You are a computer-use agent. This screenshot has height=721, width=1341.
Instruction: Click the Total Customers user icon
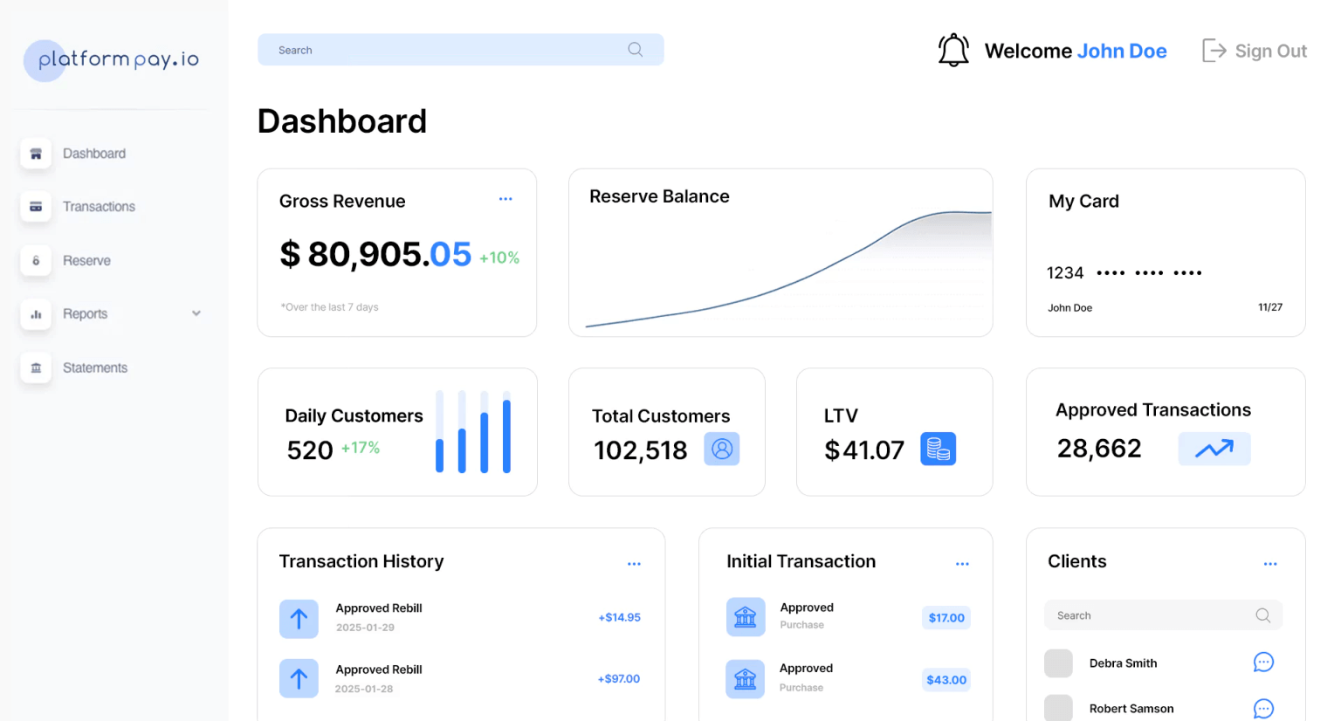tap(722, 449)
